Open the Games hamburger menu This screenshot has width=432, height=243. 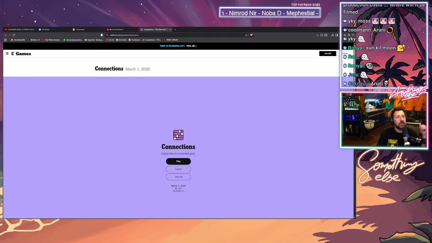pos(7,54)
